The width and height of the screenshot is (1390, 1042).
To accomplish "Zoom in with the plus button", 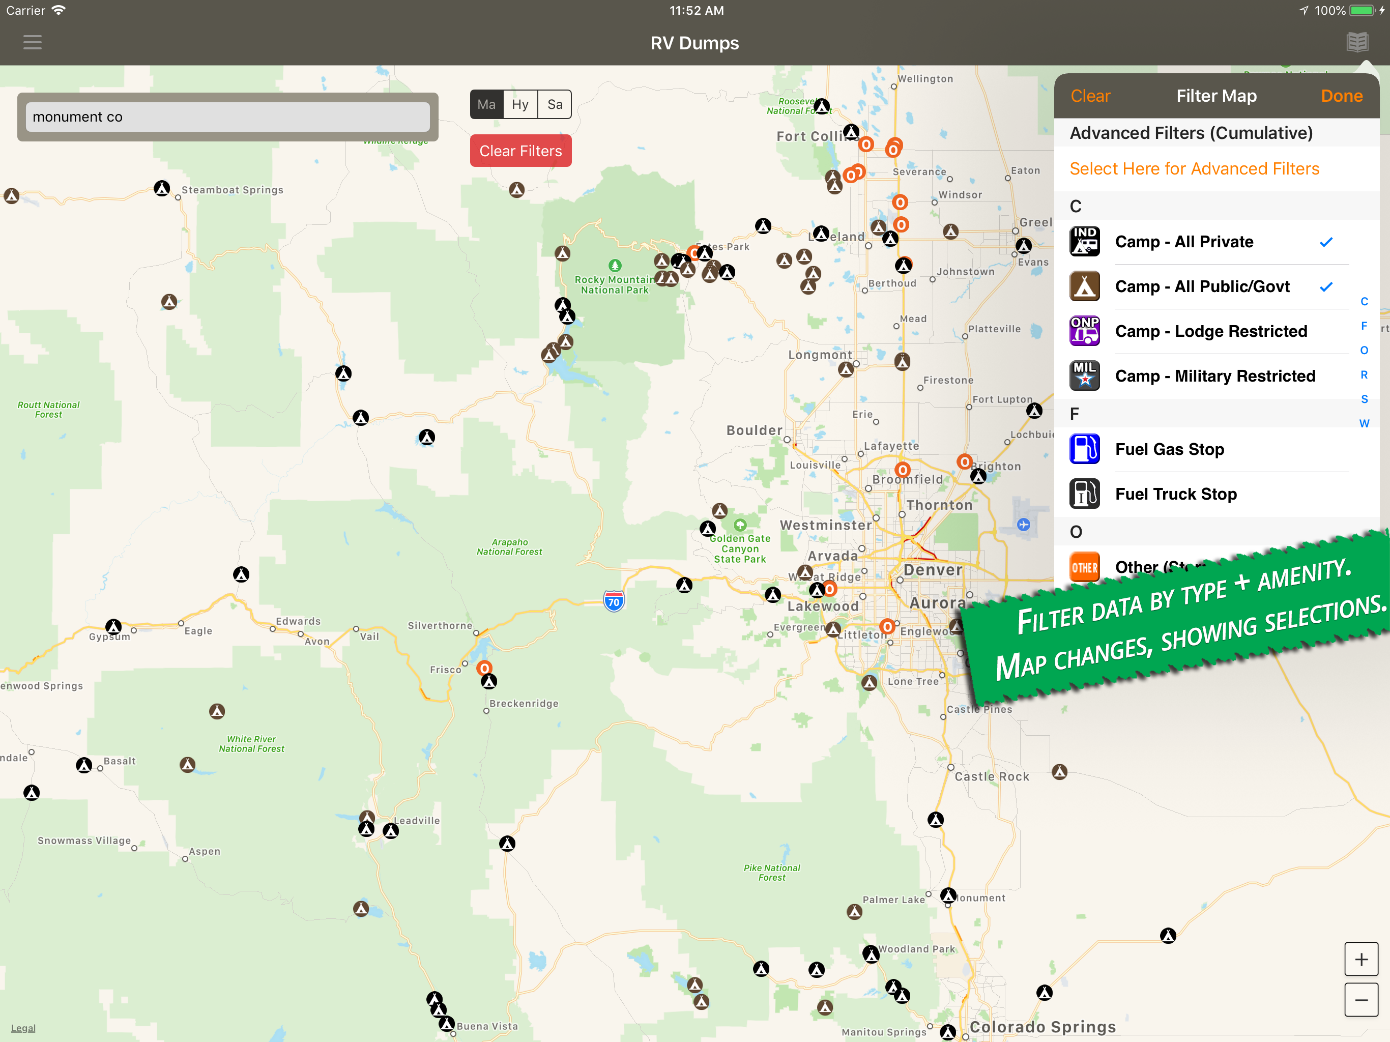I will pyautogui.click(x=1360, y=959).
